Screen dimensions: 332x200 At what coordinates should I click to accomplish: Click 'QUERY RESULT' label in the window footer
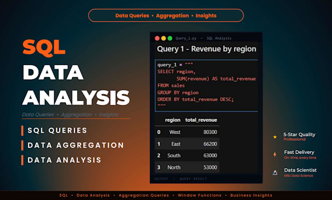[x=193, y=179]
